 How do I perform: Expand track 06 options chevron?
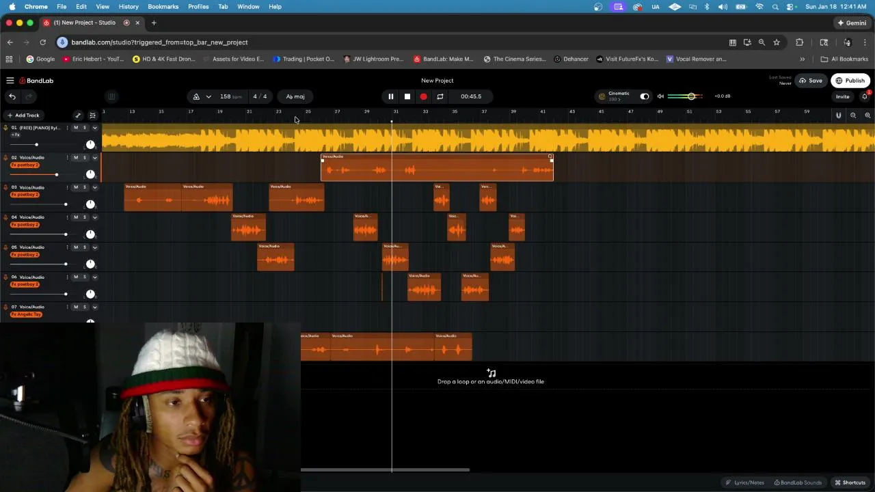(94, 277)
